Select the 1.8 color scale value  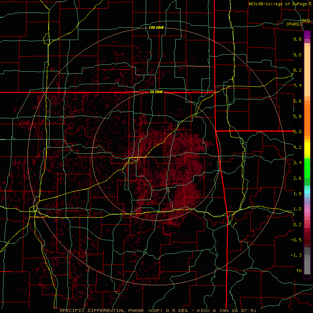297,194
